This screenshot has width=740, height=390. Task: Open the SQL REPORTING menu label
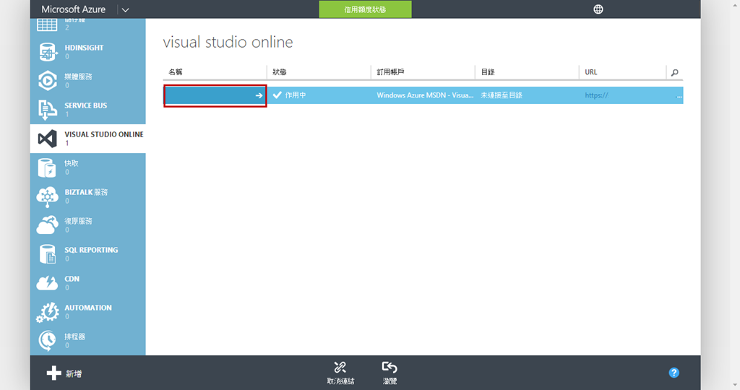tap(91, 250)
